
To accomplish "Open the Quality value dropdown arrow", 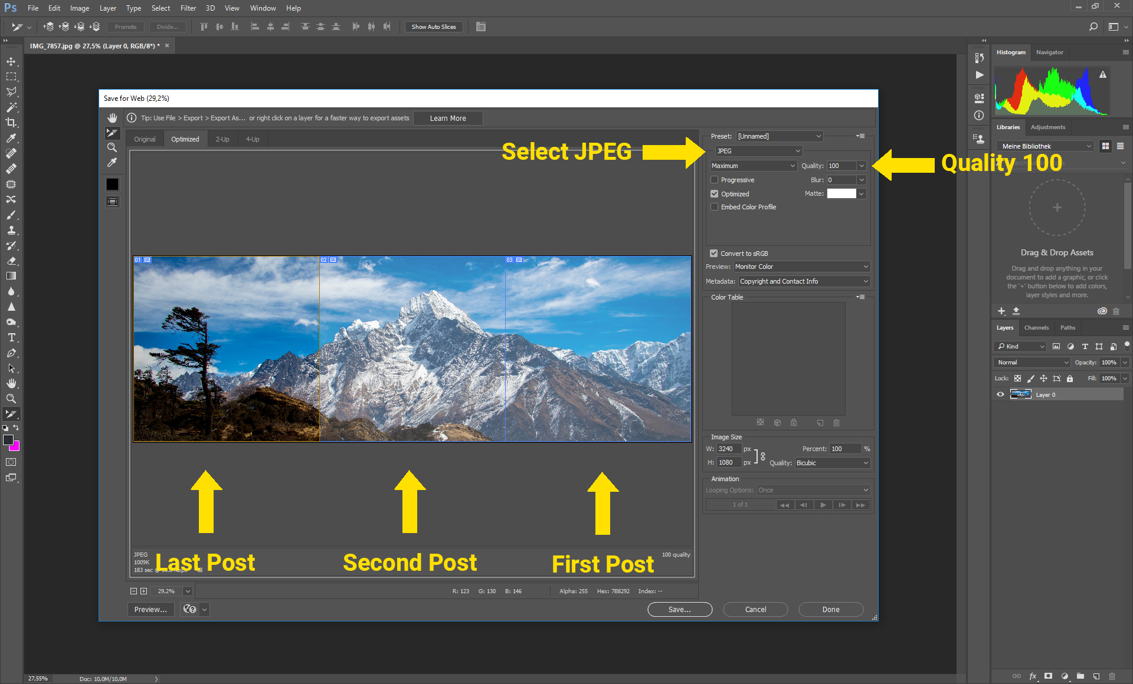I will pyautogui.click(x=862, y=166).
